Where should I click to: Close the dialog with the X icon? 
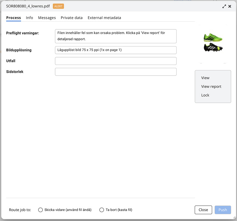pyautogui.click(x=230, y=6)
